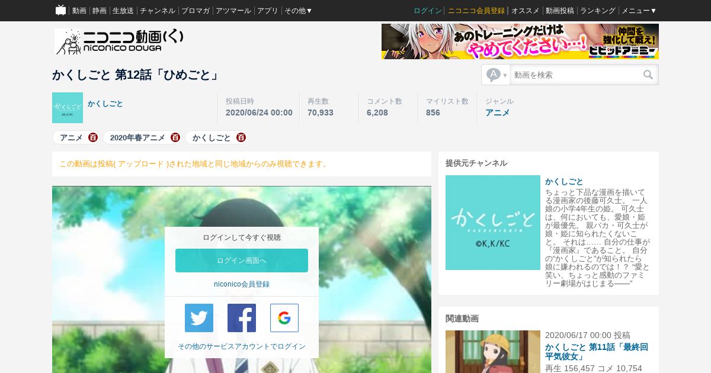The image size is (711, 373).
Task: Expand the メニュー▼ dropdown
Action: click(x=639, y=11)
